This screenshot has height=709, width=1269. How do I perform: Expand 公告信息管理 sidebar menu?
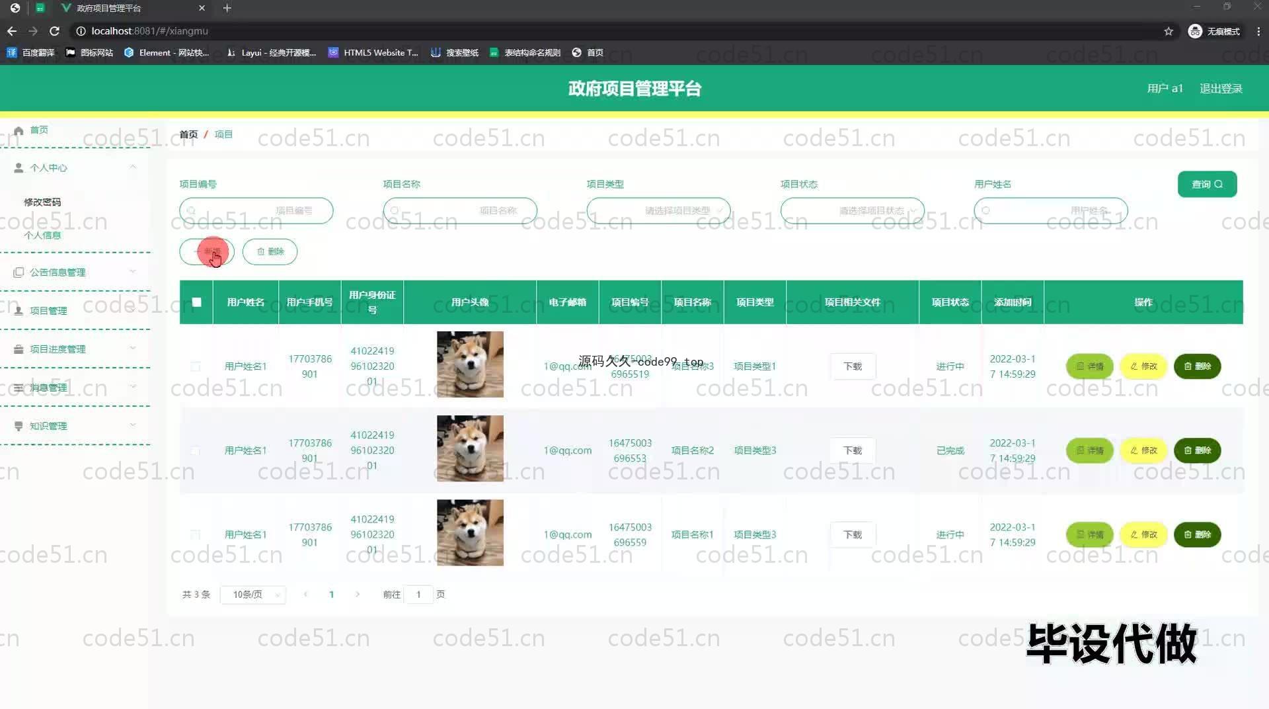pos(75,272)
